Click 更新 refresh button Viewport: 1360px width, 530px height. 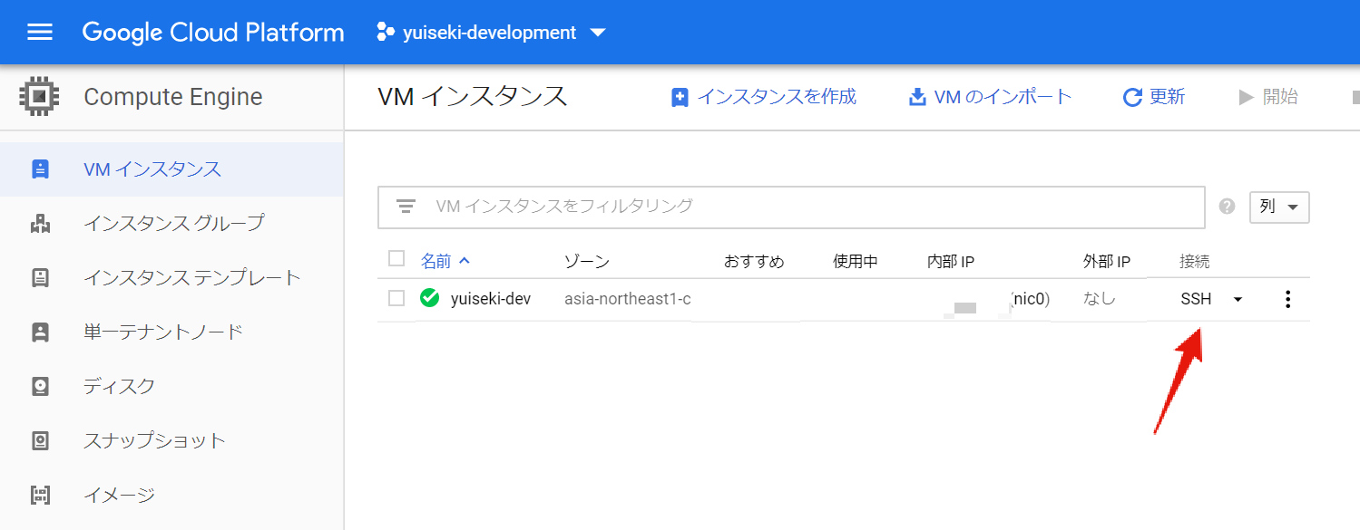point(1154,97)
